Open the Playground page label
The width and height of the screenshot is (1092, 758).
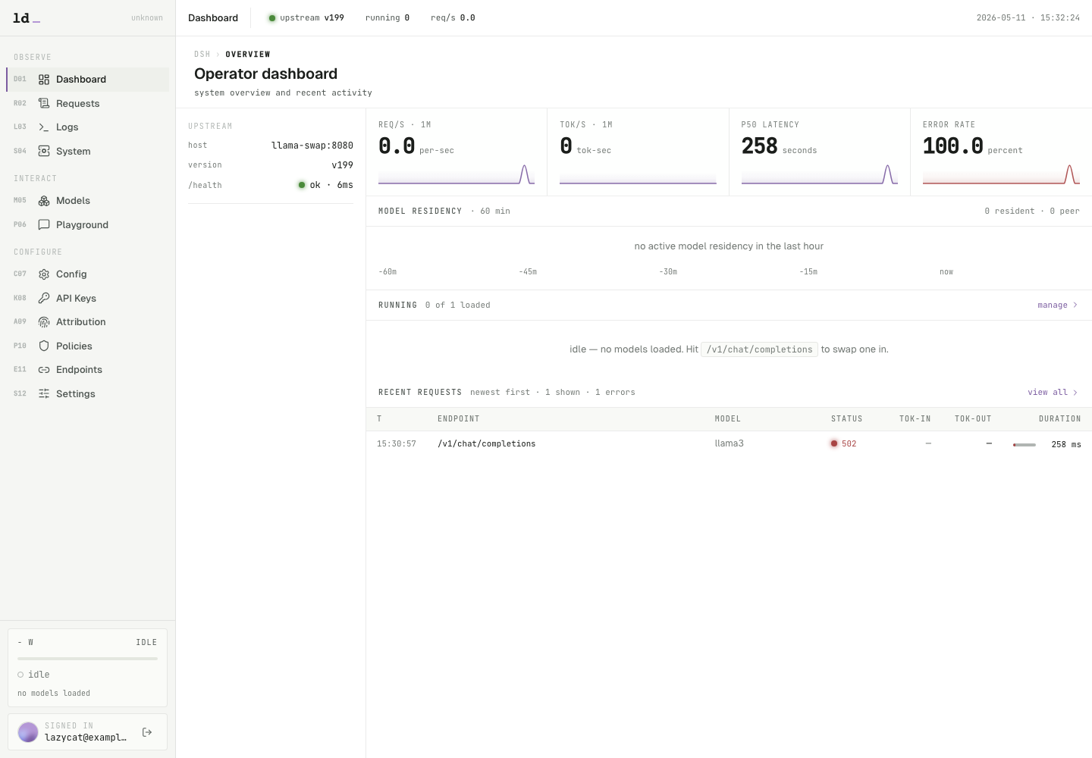coord(82,225)
